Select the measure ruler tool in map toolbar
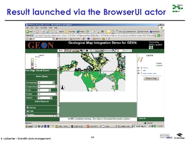Screen dimensions: 188x141 click(96, 51)
